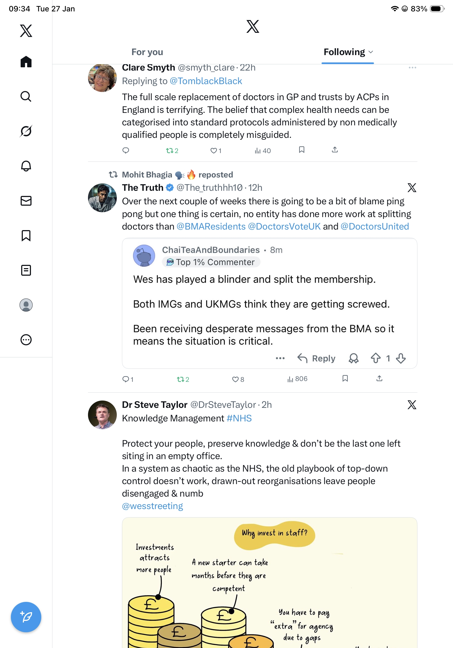Open the @wesstreeting mention
The image size is (453, 648).
pos(153,506)
